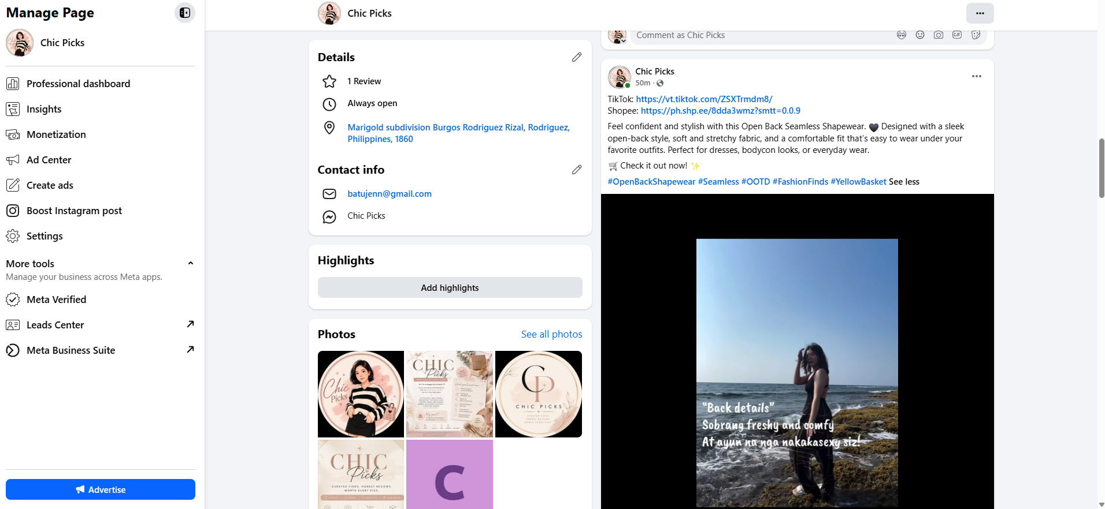Open the post options three-dots menu
Viewport: 1105px width, 509px height.
tap(977, 76)
